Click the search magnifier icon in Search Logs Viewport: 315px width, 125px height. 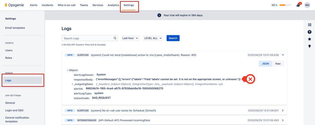tap(115, 38)
